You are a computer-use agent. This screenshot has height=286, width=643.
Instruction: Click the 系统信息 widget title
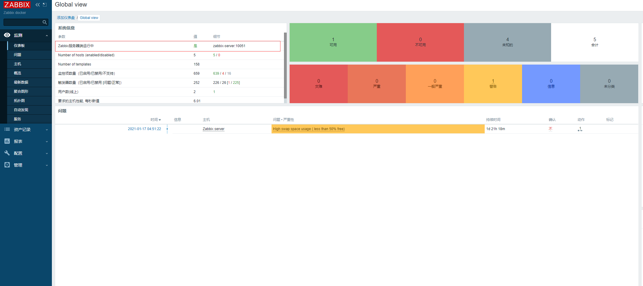click(66, 28)
